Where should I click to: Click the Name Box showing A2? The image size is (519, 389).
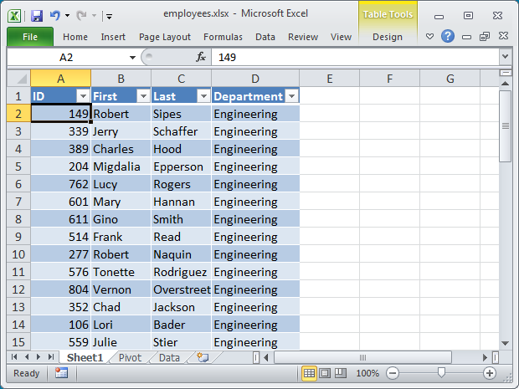click(x=66, y=58)
